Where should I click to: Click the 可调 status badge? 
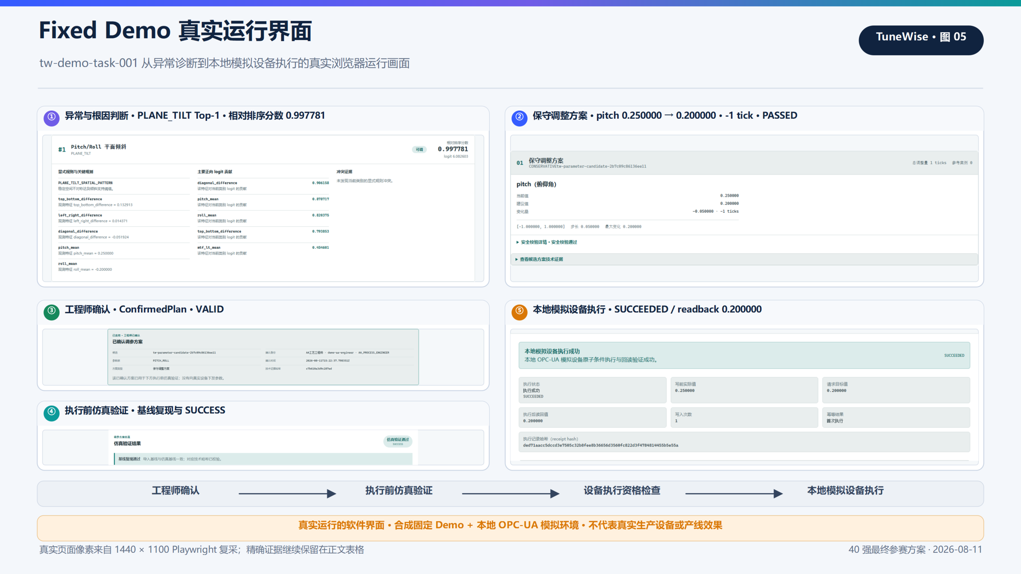coord(419,149)
